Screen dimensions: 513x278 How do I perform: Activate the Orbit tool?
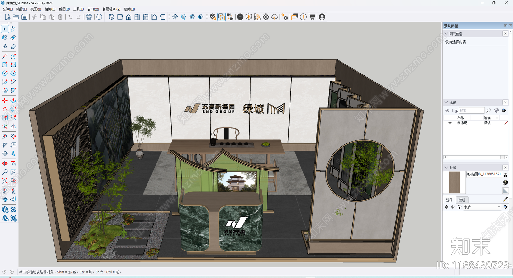pyautogui.click(x=5, y=164)
